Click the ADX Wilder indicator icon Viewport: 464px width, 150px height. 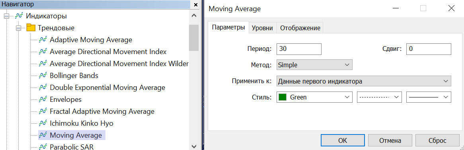click(x=43, y=64)
